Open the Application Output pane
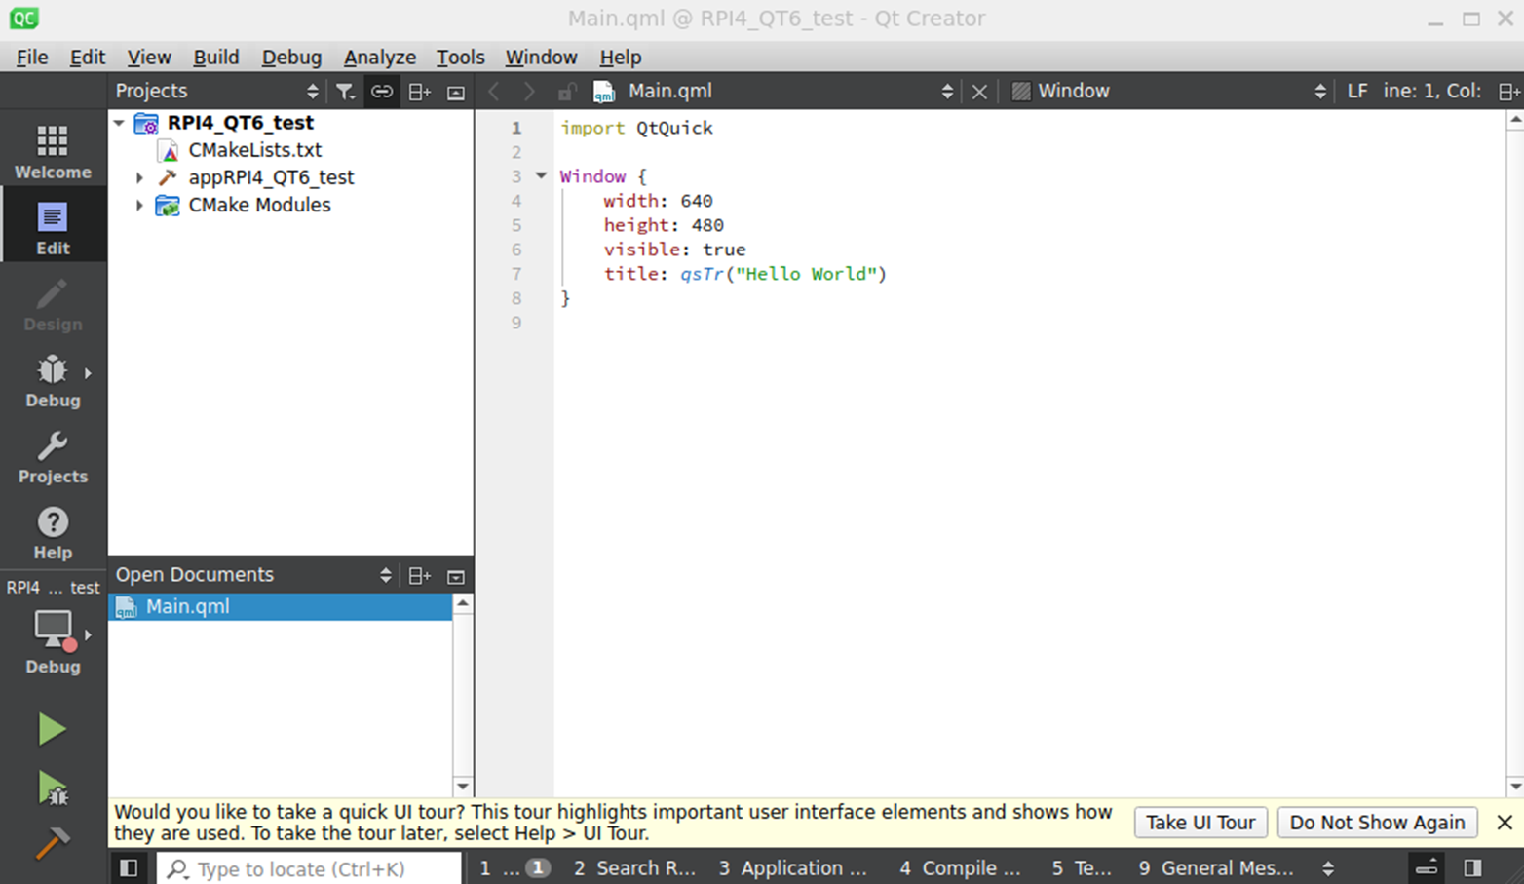Viewport: 1524px width, 884px height. tap(792, 867)
